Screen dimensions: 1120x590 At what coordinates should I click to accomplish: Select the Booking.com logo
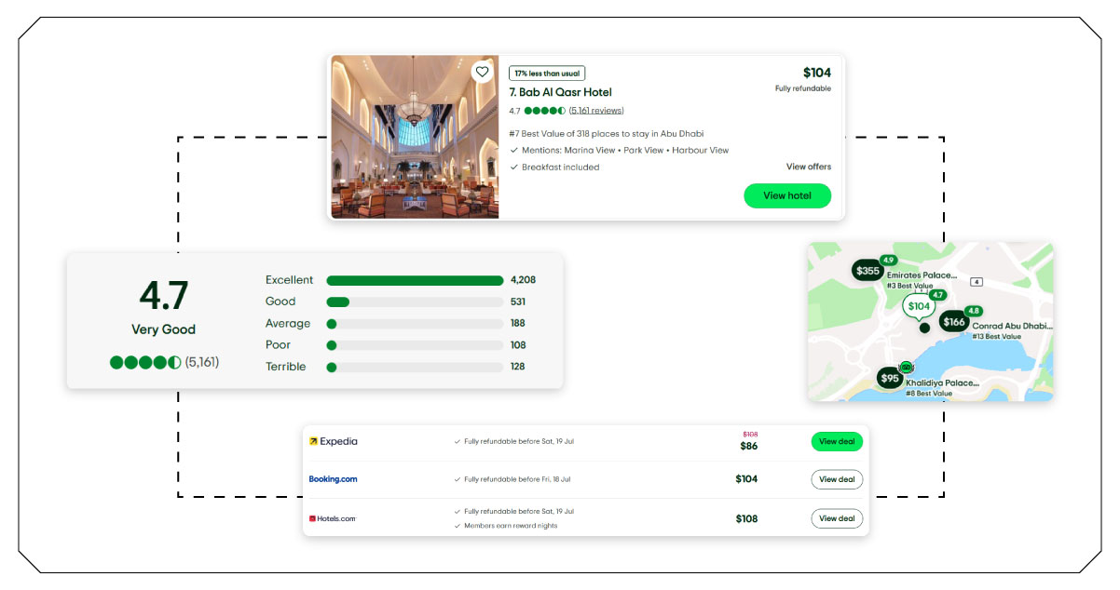333,479
